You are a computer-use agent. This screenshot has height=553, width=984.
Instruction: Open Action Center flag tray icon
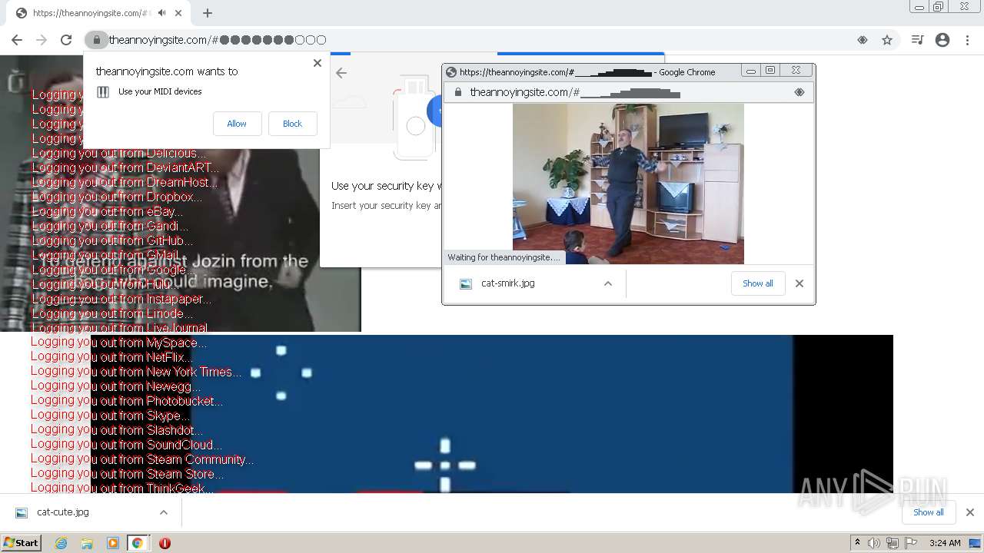tap(911, 543)
